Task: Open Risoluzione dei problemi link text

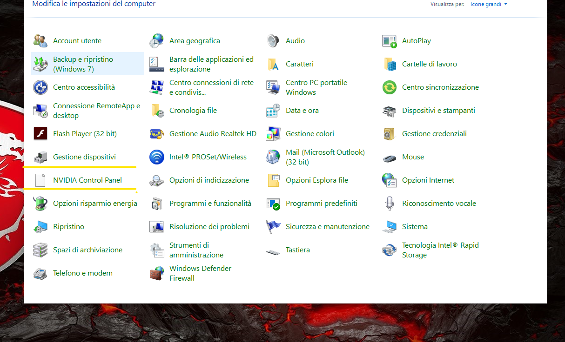Action: 209,227
